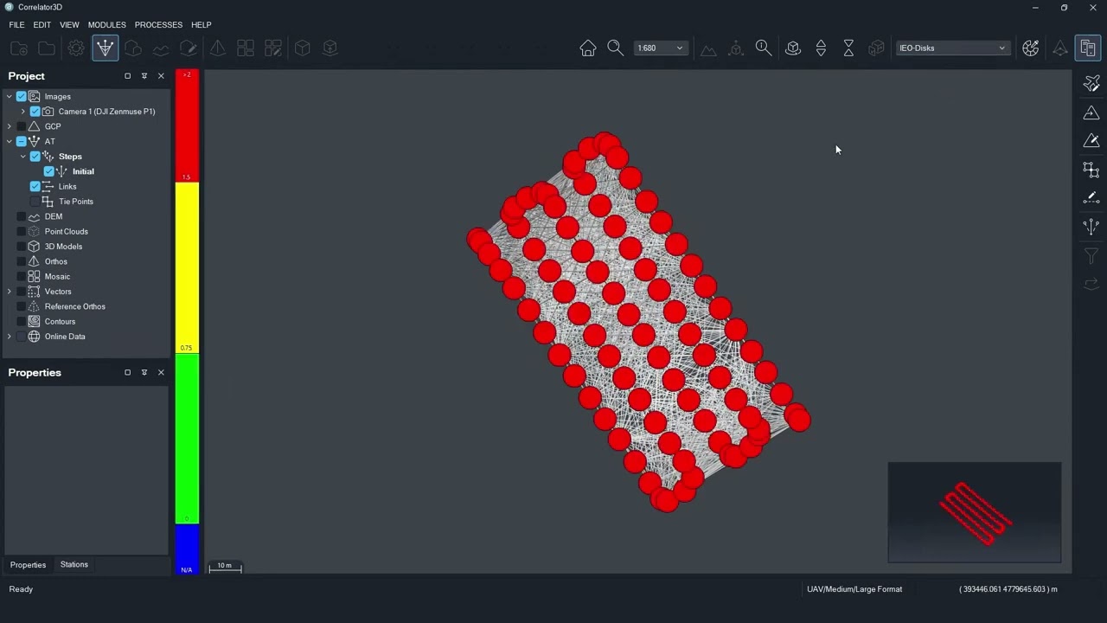
Task: Click the DEM surface wave toolbar icon
Action: (161, 48)
